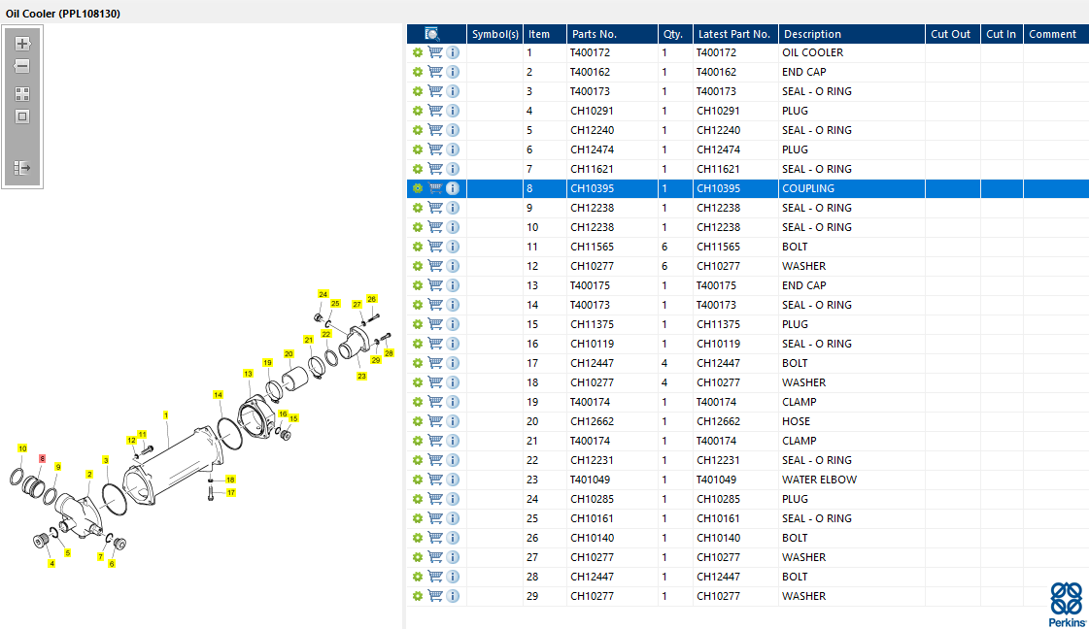Add item 19 CLAMP to cart
Viewport: 1089px width, 629px height.
435,402
